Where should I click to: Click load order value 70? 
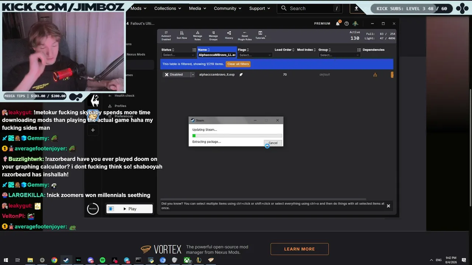[285, 74]
